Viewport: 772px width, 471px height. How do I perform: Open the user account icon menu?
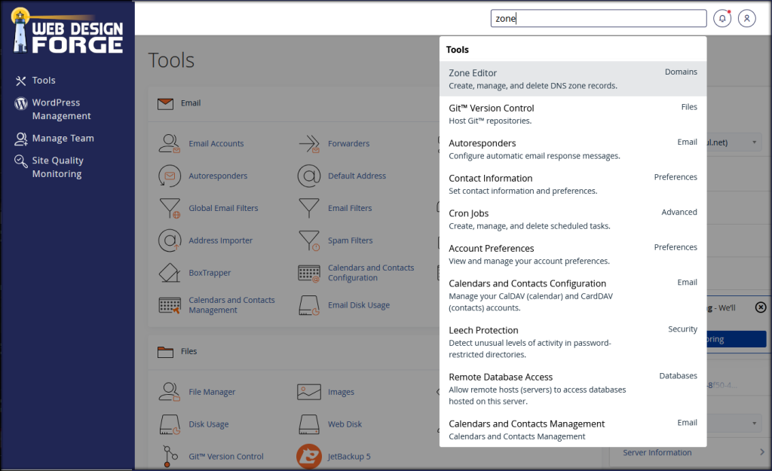pos(746,18)
